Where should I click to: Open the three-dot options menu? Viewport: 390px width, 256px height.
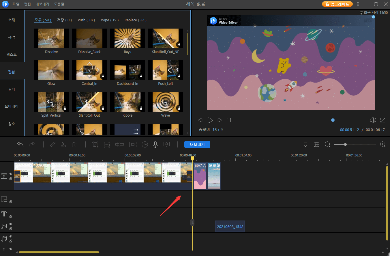[358, 4]
